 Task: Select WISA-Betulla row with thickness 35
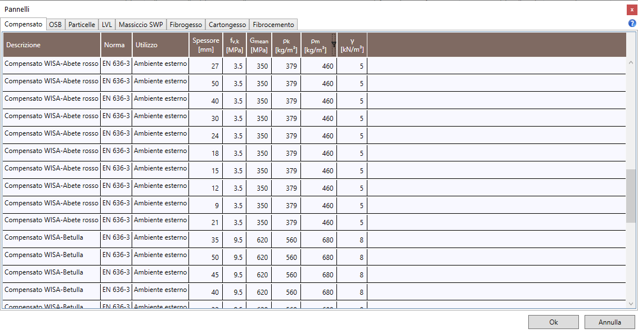click(314, 240)
